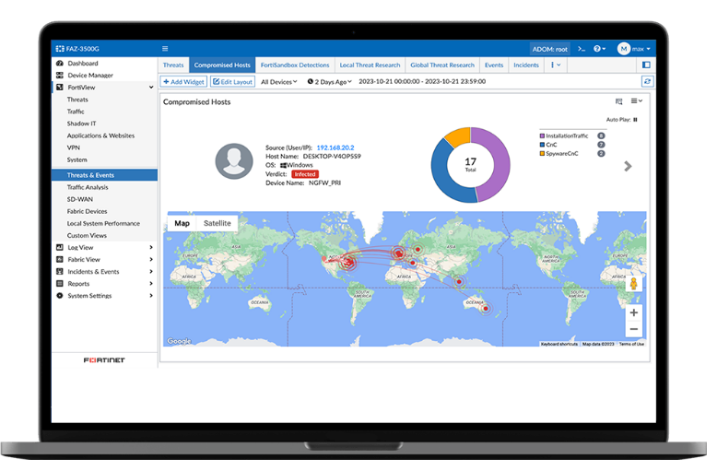Expand the Reports section arrow

pos(151,284)
